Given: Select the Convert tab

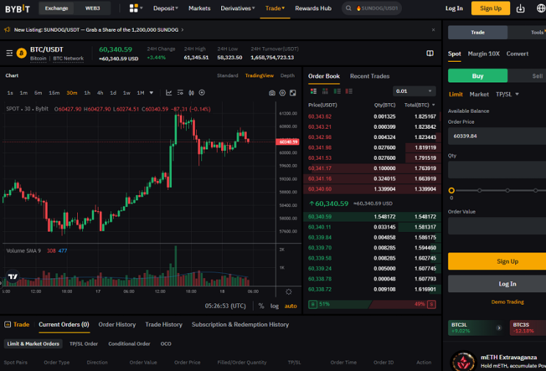Looking at the screenshot, I should [x=517, y=54].
